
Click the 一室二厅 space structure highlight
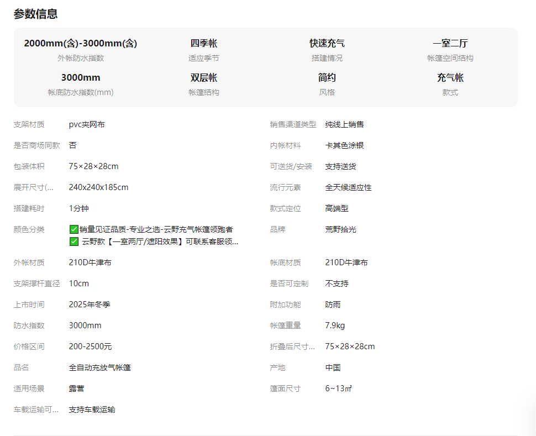tap(450, 44)
